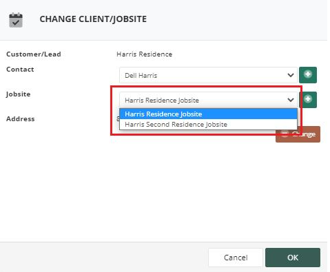Cancel the change client dialog
Screen dimensions: 330x272
tap(236, 258)
